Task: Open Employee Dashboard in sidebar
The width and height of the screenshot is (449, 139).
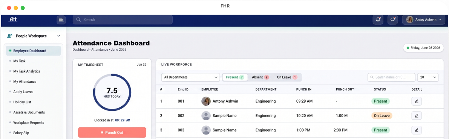Action: [x=34, y=51]
